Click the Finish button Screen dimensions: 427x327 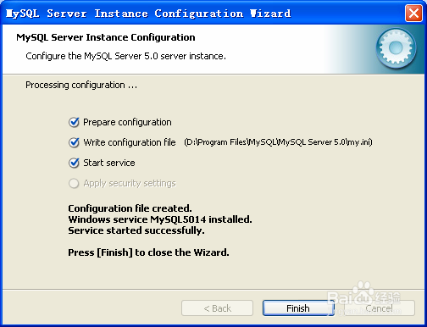pyautogui.click(x=298, y=308)
